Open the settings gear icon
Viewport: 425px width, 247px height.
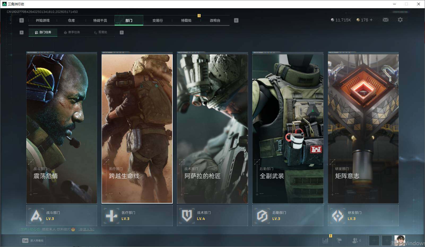[x=400, y=20]
